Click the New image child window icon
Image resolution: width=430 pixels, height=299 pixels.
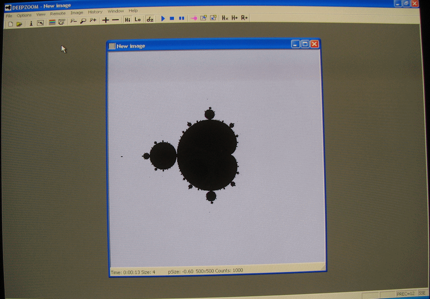click(112, 46)
